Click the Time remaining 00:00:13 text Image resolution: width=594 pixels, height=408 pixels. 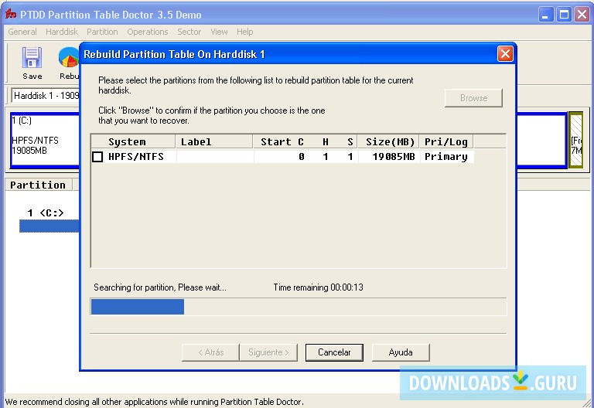click(318, 287)
